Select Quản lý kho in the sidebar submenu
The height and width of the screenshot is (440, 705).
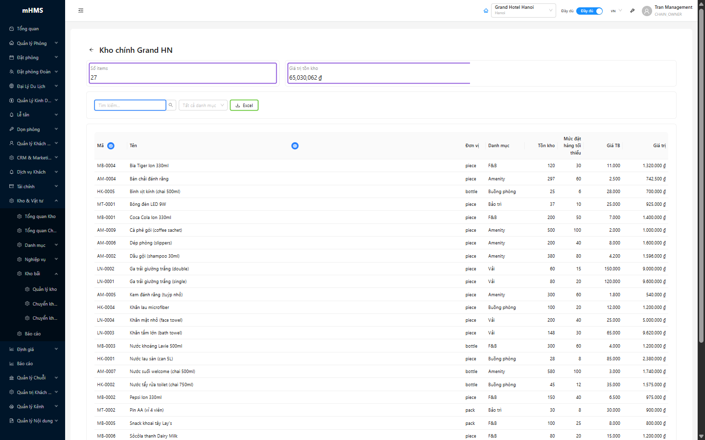click(45, 289)
